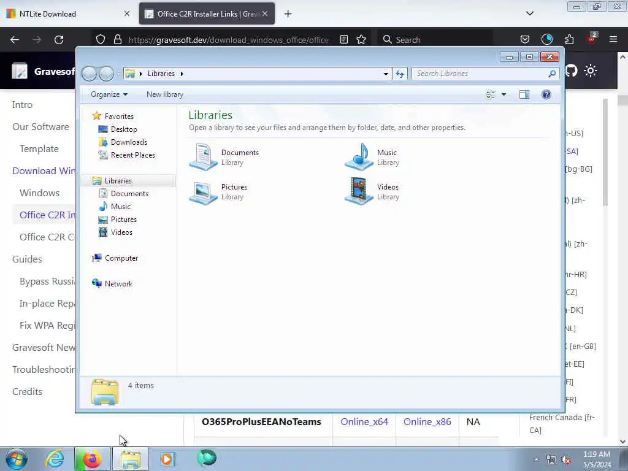Click the Online_x64 download link
Viewport: 628px width, 471px height.
point(364,422)
